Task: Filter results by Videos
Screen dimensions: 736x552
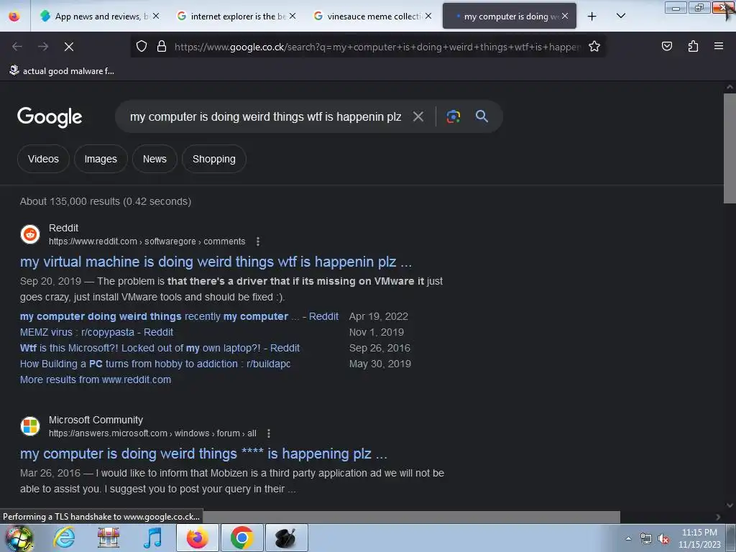Action: click(x=43, y=159)
